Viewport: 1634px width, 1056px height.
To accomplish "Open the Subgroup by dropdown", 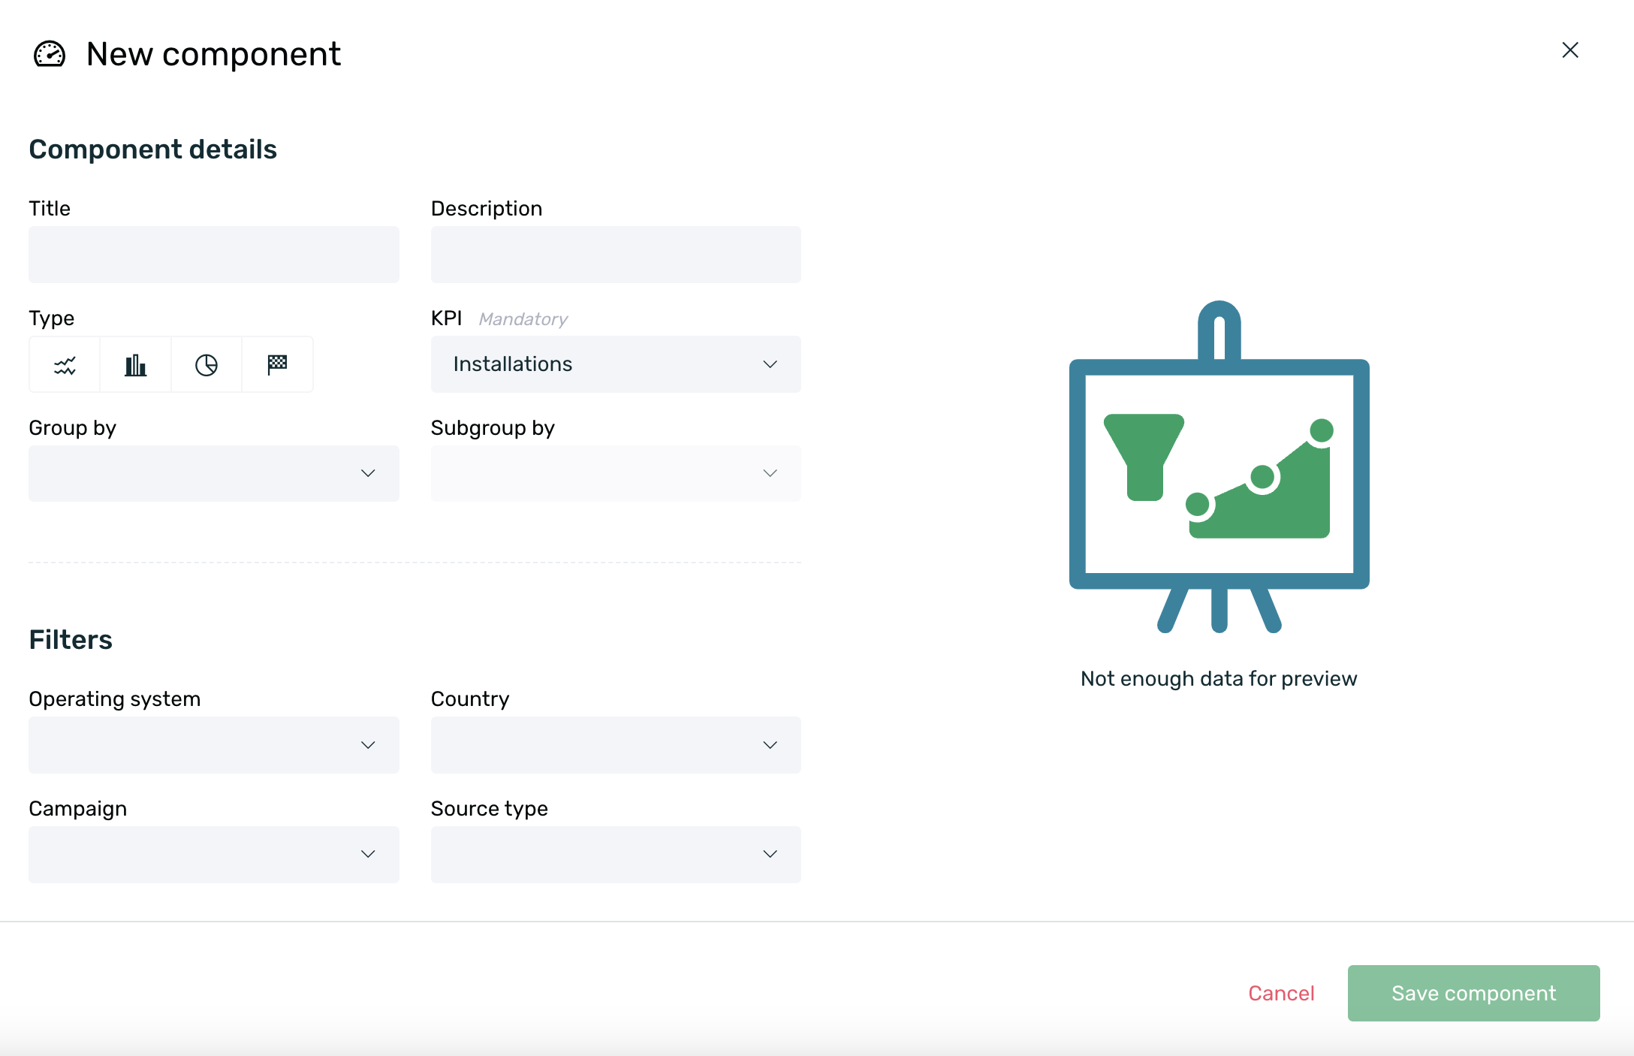I will [x=615, y=473].
